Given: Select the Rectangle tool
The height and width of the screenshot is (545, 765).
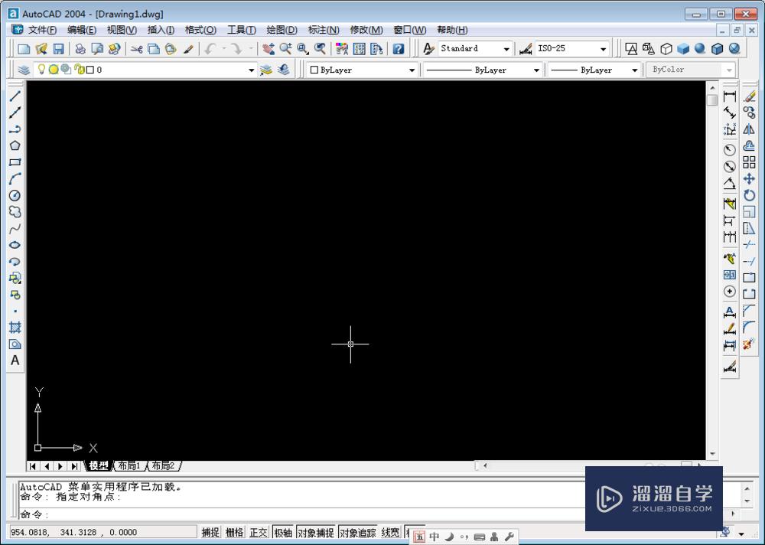Looking at the screenshot, I should pos(15,162).
